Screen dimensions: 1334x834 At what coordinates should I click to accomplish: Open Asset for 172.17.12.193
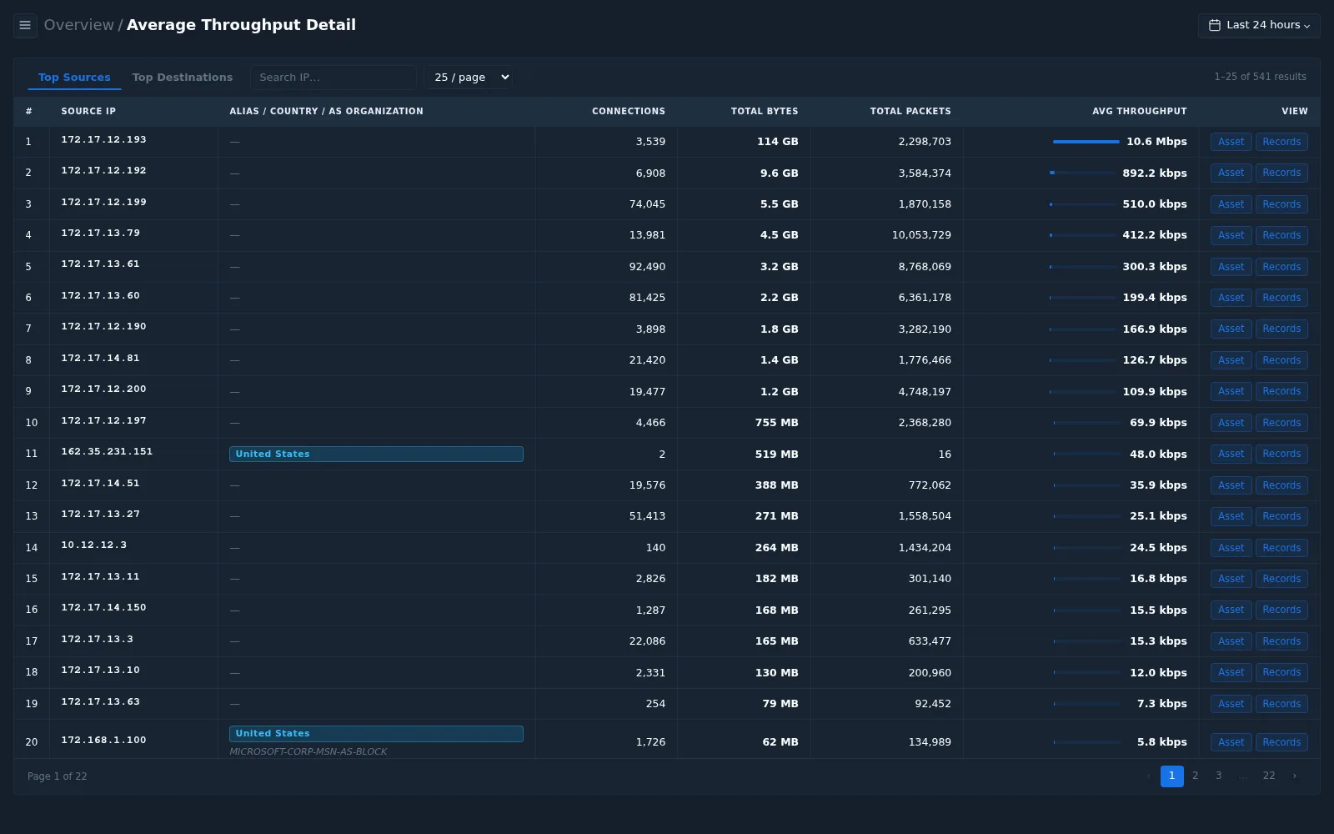[x=1231, y=142]
